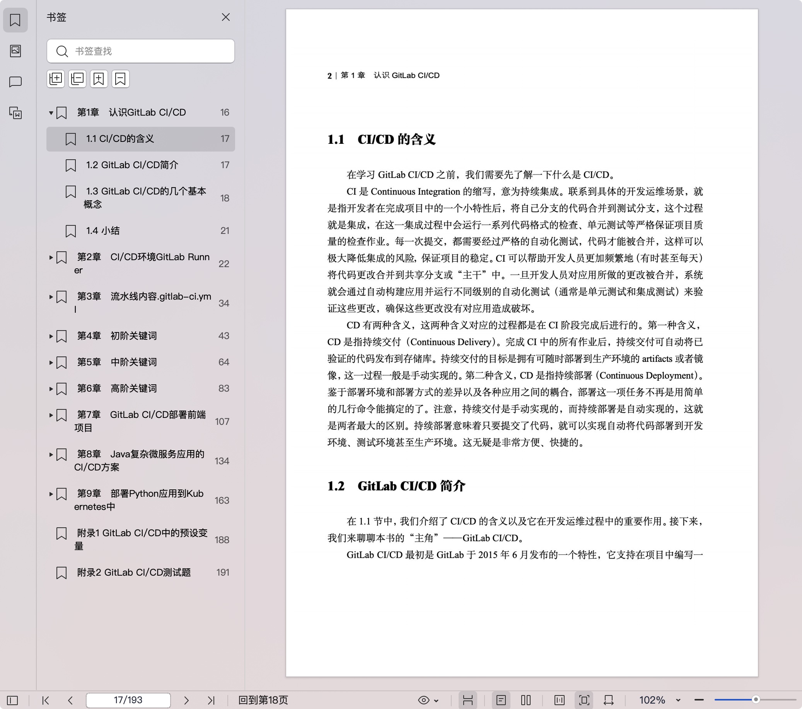Viewport: 802px width, 709px height.
Task: Open eye mode dropdown arrow
Action: 436,700
